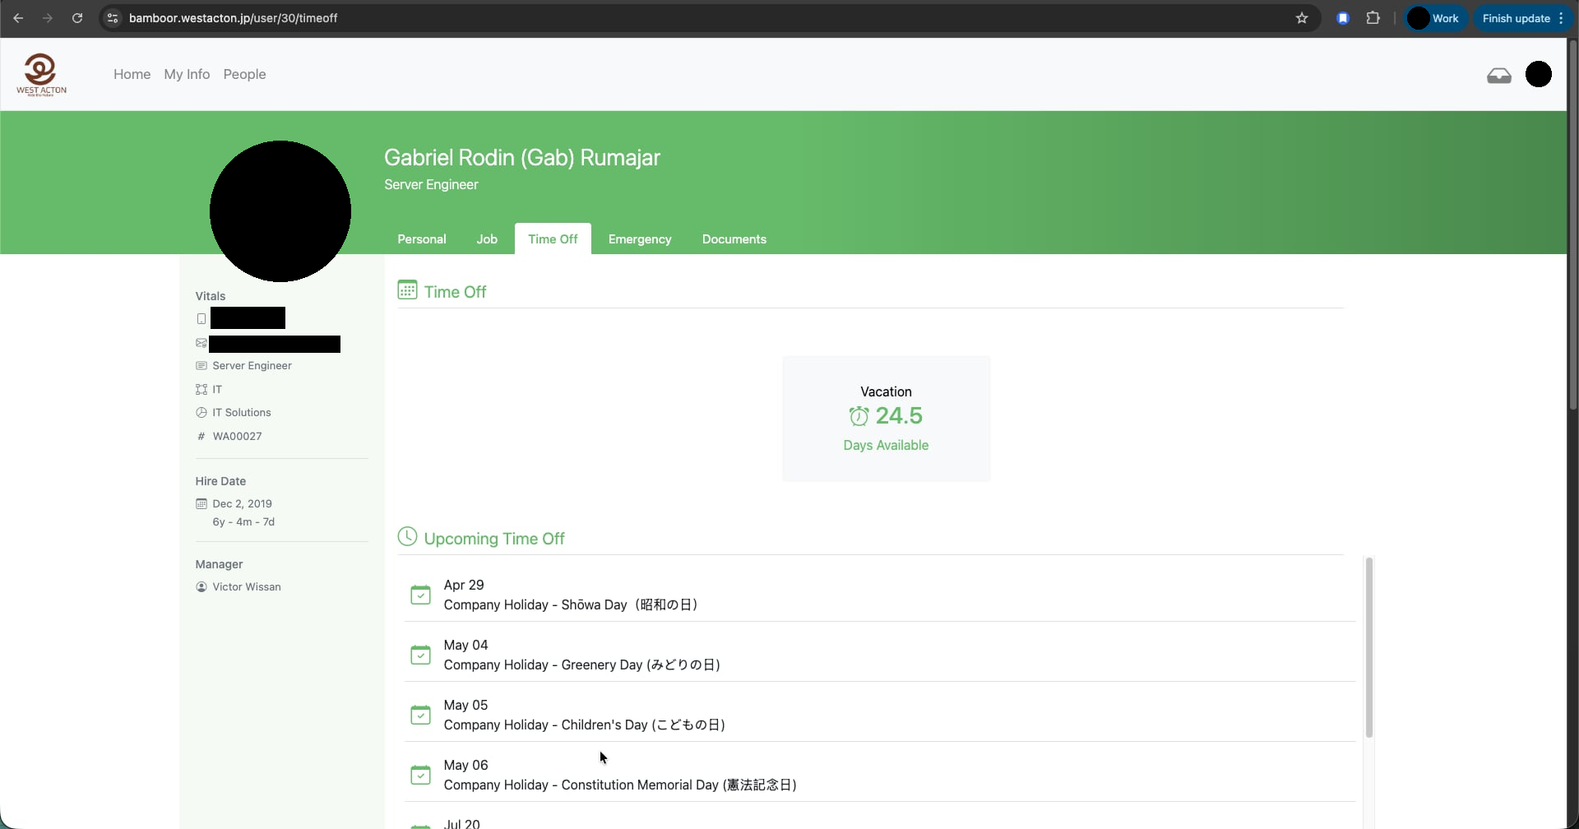This screenshot has height=829, width=1579.
Task: Click the vacation clock icon
Action: 858,417
